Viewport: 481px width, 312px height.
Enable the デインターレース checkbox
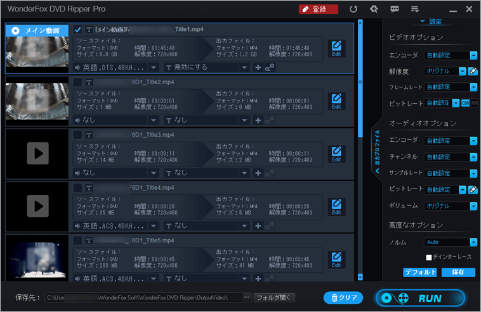click(x=428, y=257)
